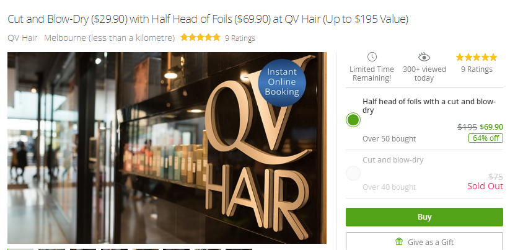Click the green Buy button
The height and width of the screenshot is (250, 523).
pos(424,217)
